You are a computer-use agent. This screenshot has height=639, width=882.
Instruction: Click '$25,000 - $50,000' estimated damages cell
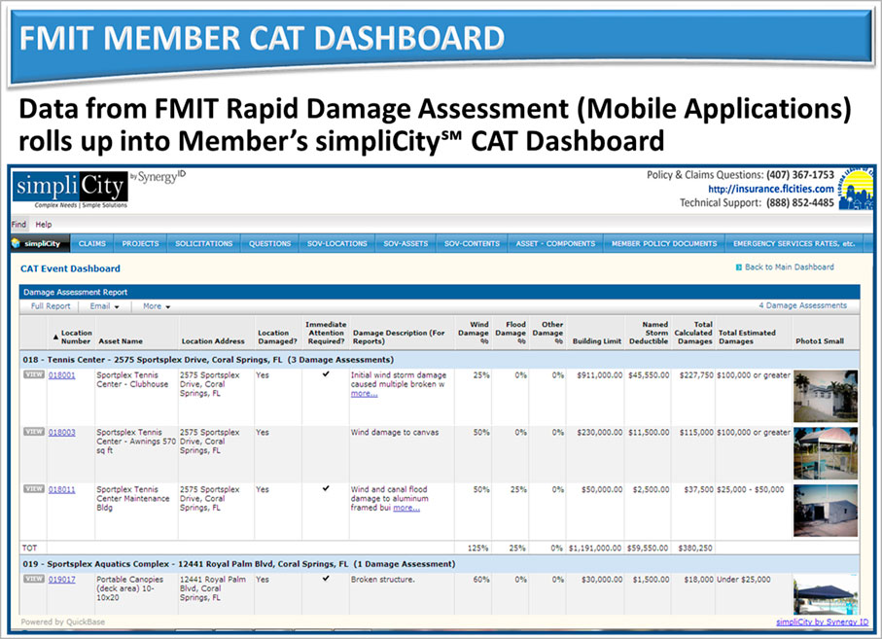tap(751, 490)
